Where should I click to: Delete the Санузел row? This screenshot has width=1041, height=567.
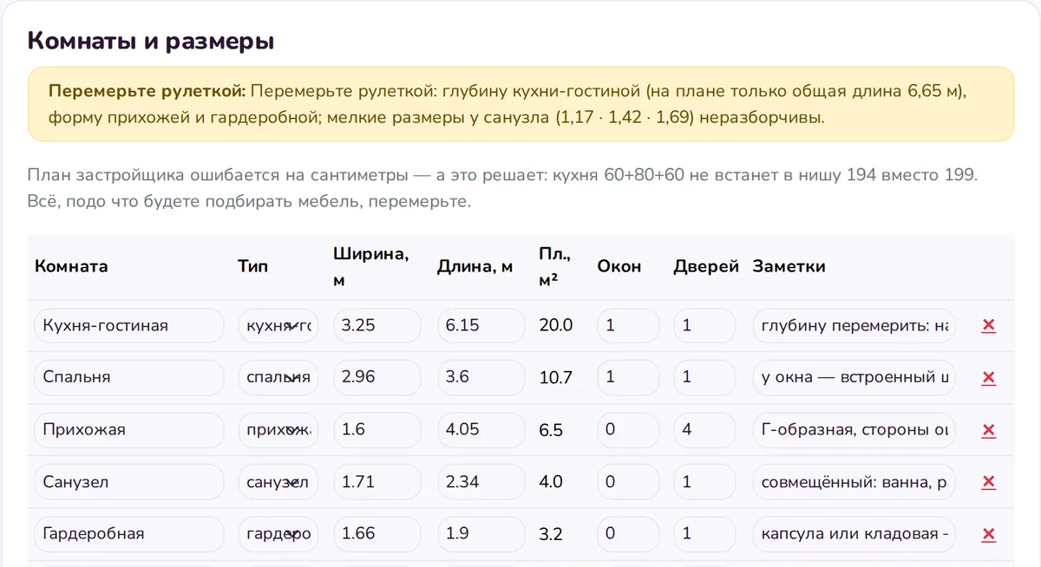(x=988, y=482)
